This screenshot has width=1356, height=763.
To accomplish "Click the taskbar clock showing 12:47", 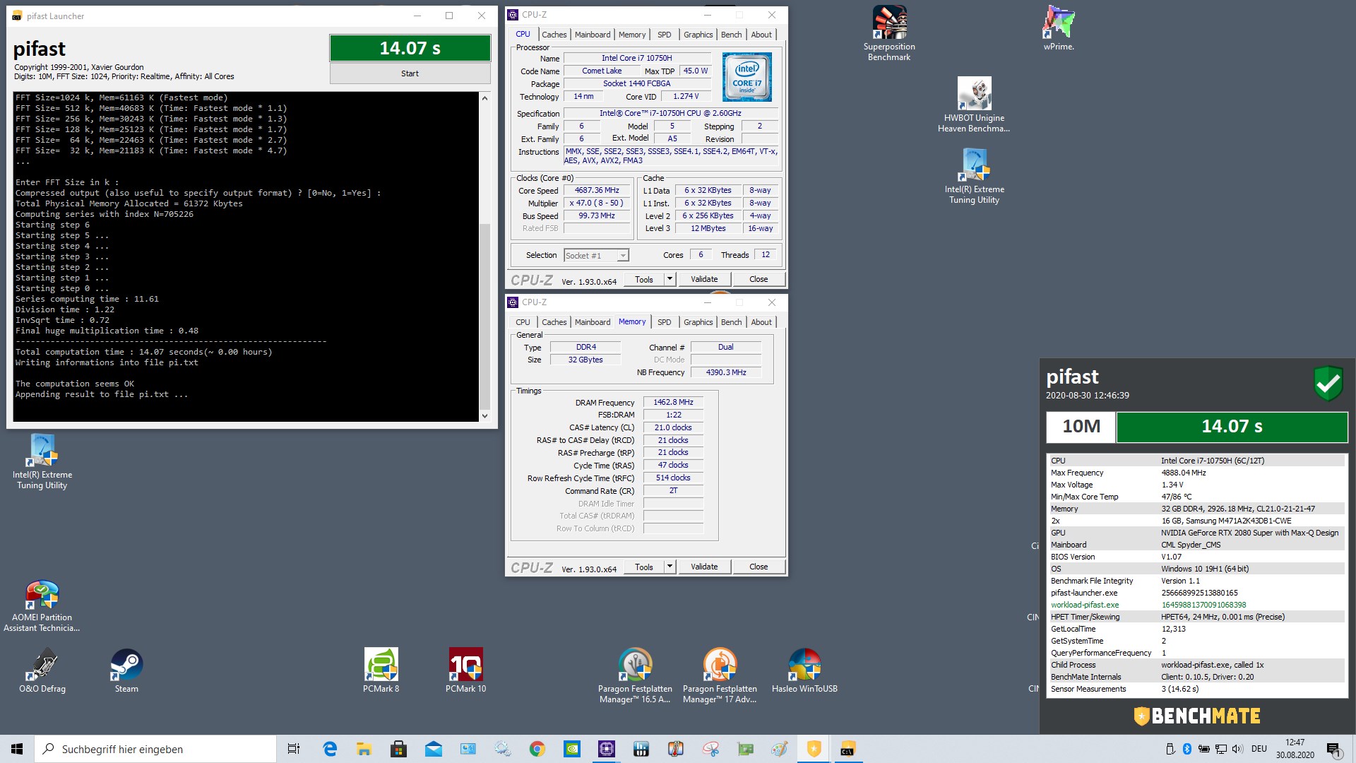I will (x=1295, y=749).
